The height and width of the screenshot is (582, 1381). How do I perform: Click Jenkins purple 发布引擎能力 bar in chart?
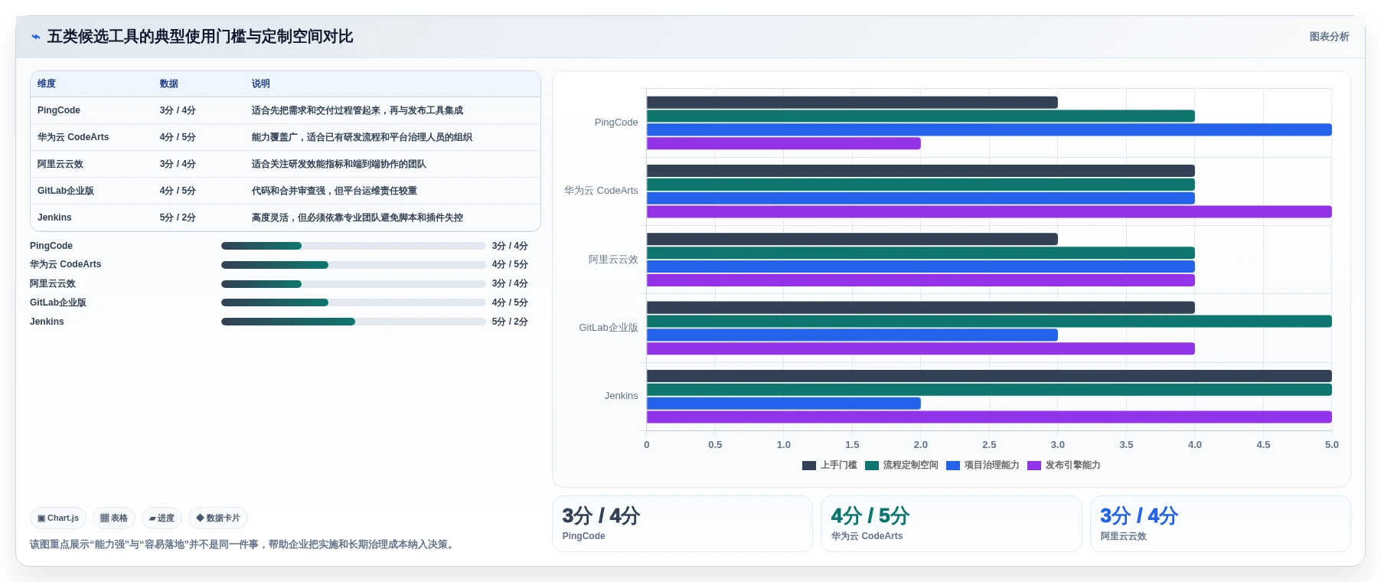pyautogui.click(x=989, y=417)
